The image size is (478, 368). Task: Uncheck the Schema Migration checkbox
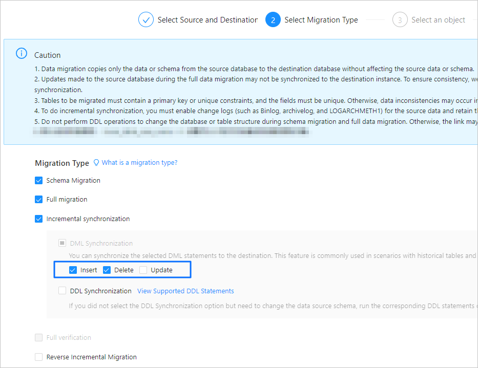tap(38, 181)
